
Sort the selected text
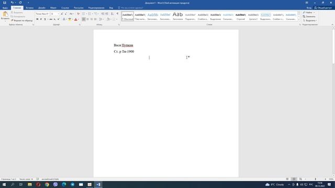(113, 14)
